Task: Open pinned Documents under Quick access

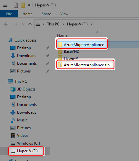Action: [x=27, y=63]
